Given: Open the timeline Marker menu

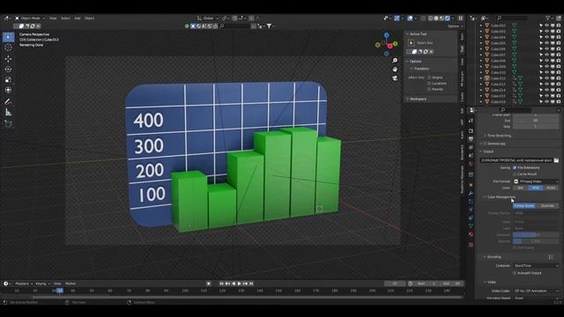Looking at the screenshot, I should pos(70,284).
